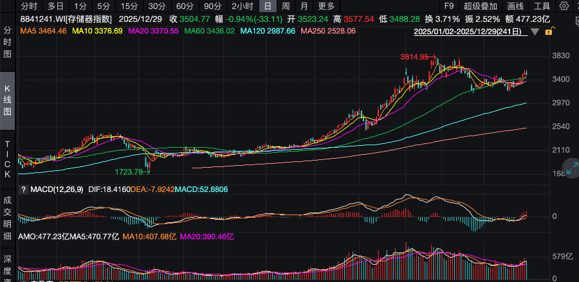Click the F9 button
Screen dimensions: 579x282
pyautogui.click(x=449, y=6)
